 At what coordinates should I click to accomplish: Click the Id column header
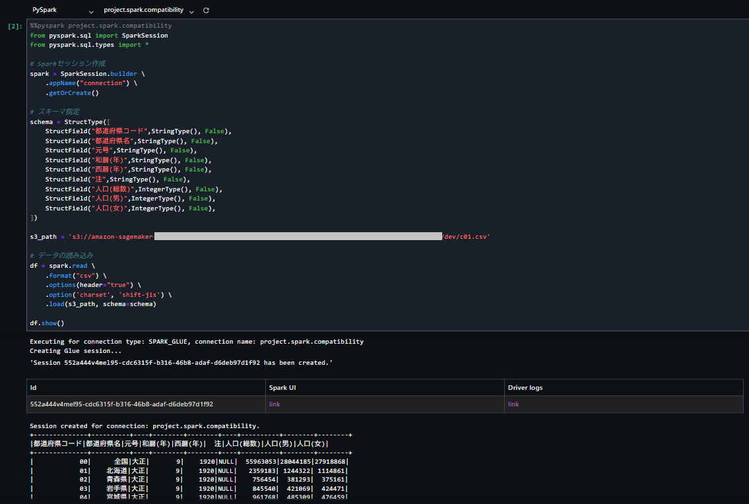tap(33, 387)
